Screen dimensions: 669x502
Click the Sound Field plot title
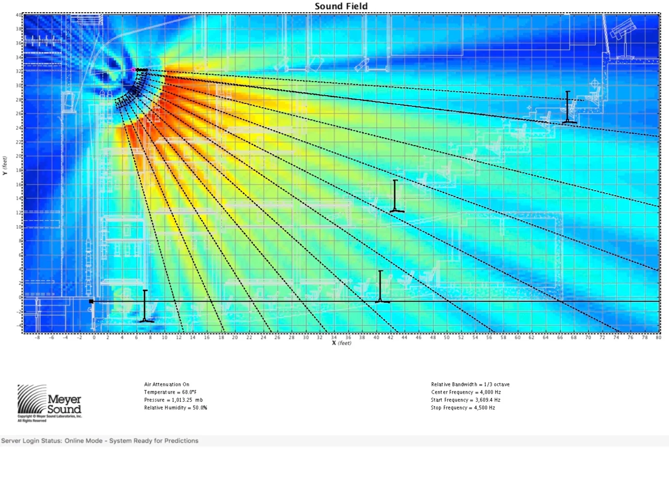click(341, 6)
